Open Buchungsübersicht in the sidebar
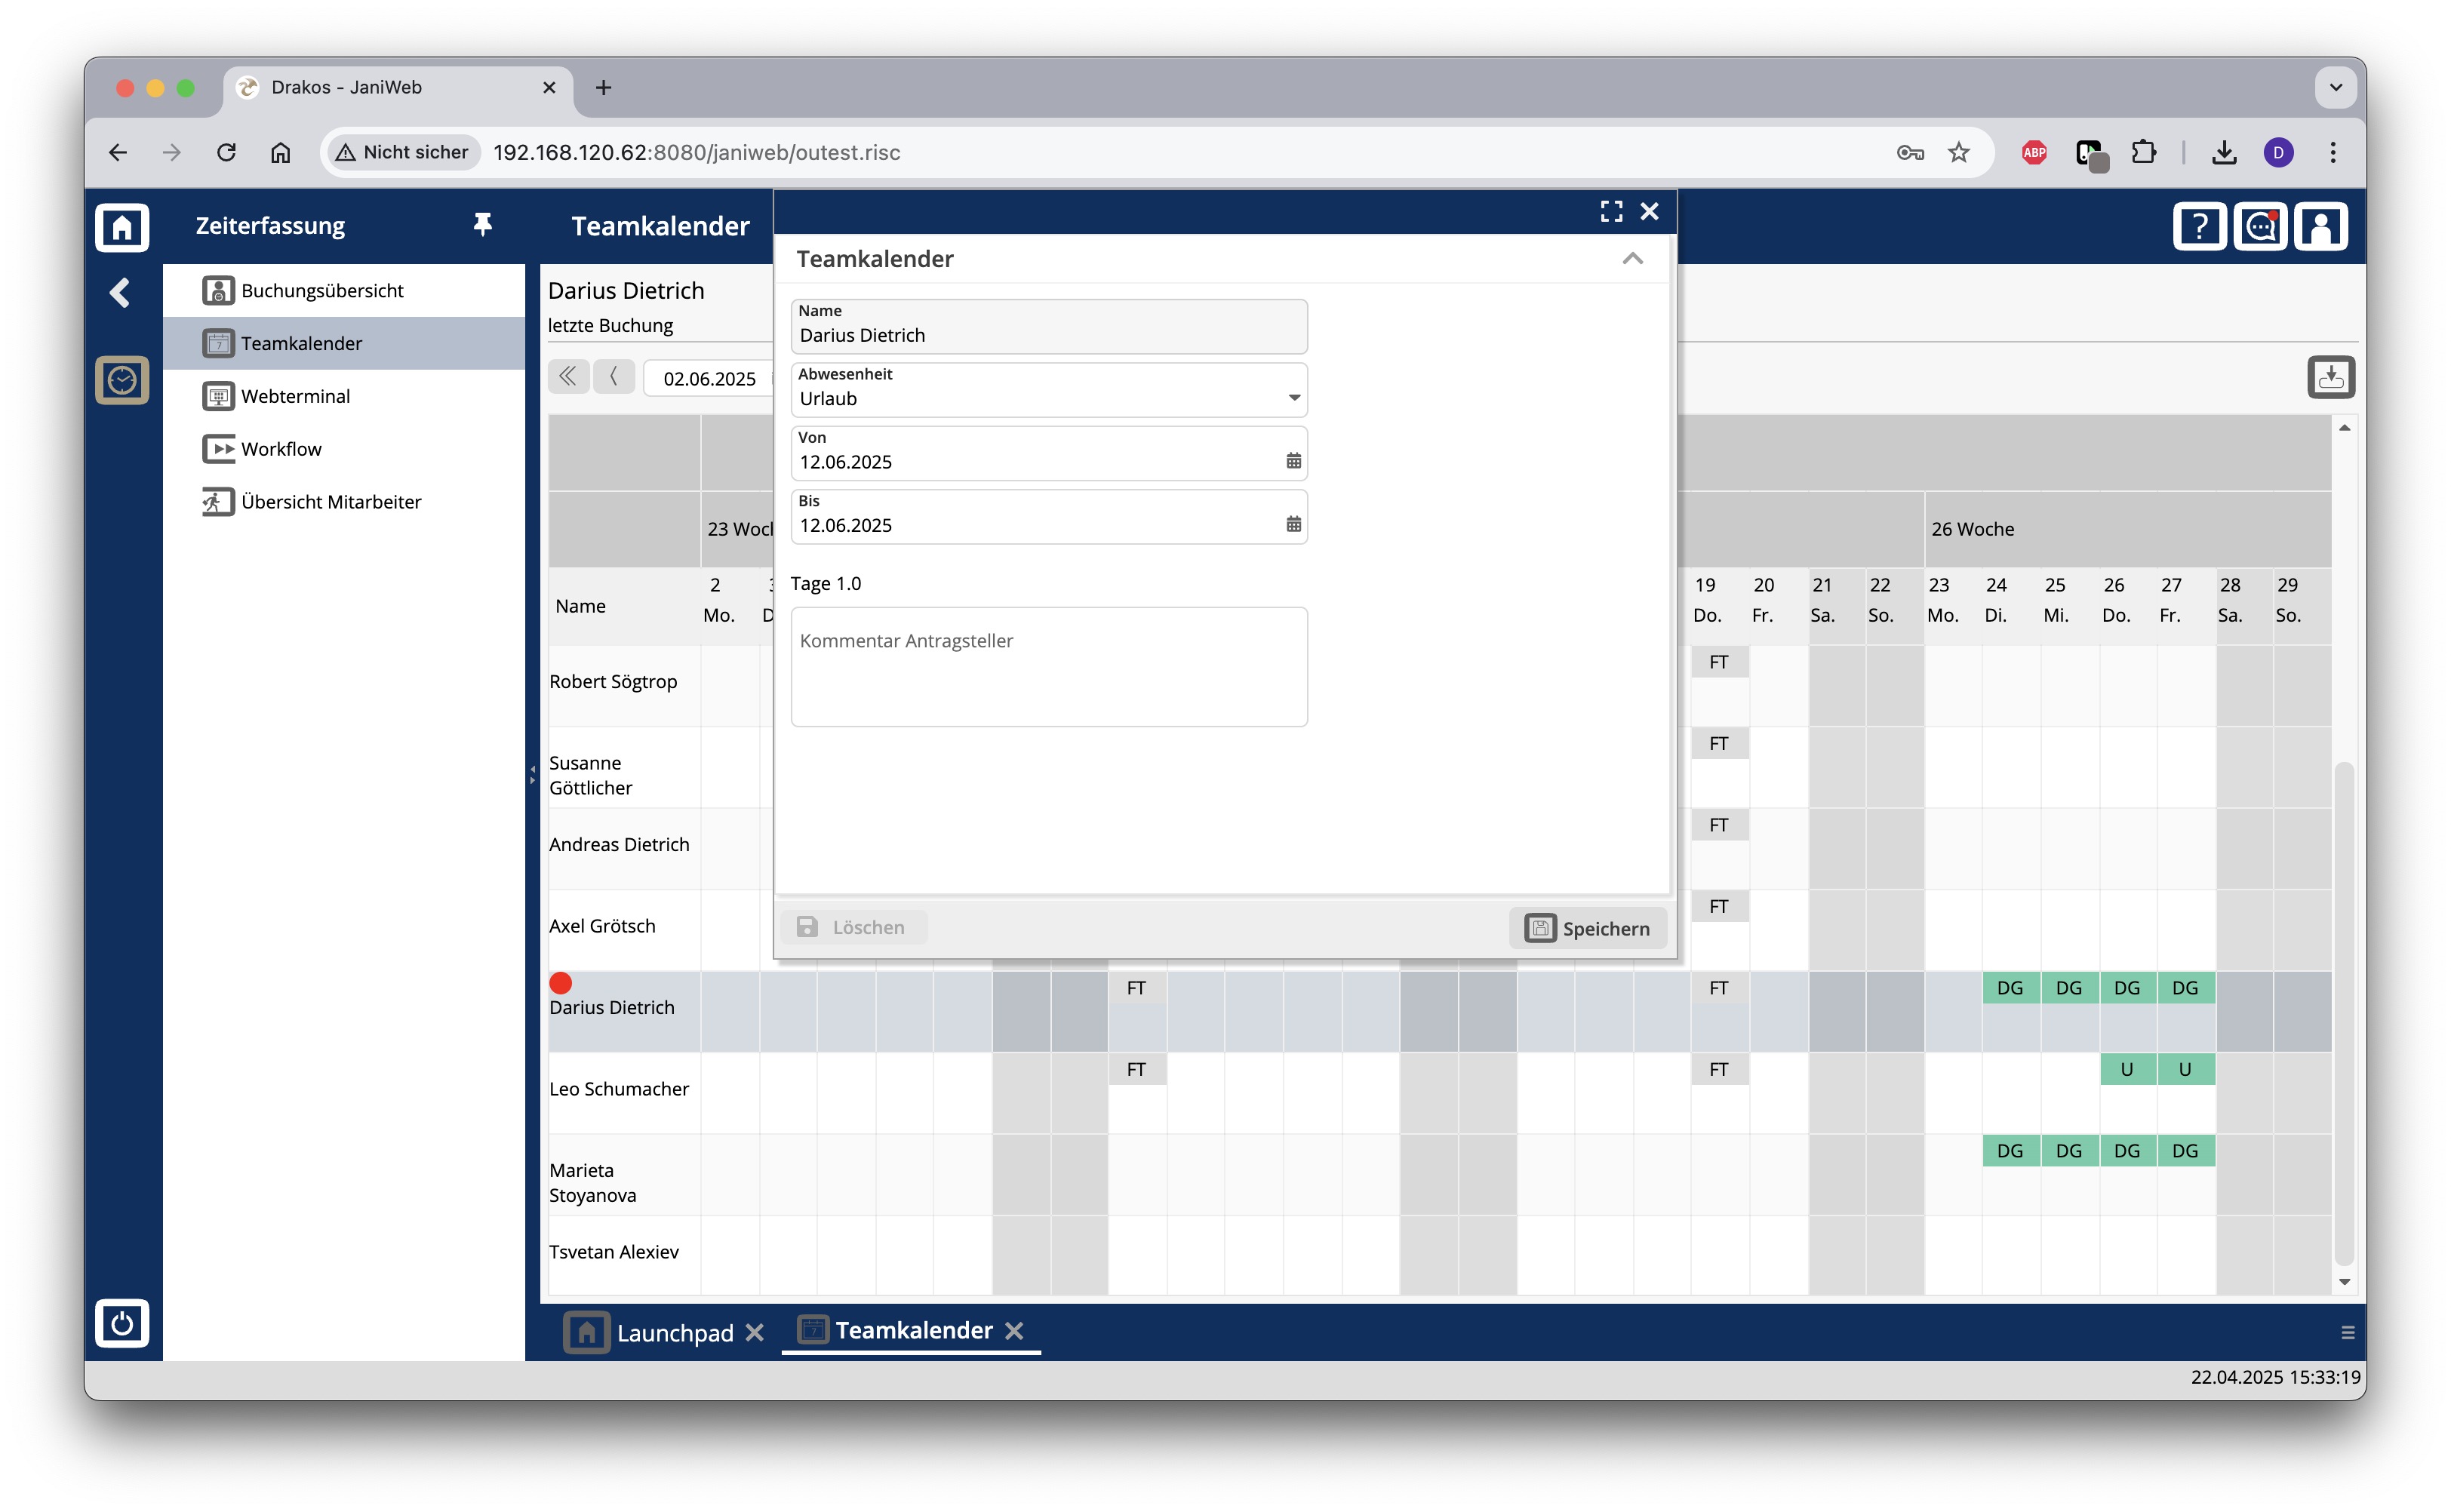 click(x=322, y=290)
